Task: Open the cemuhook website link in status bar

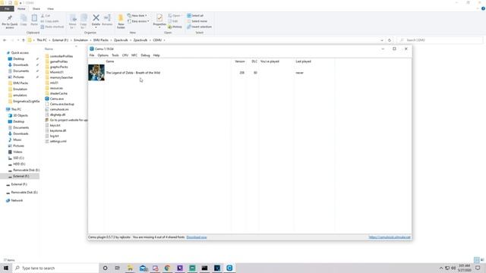Action: 390,237
